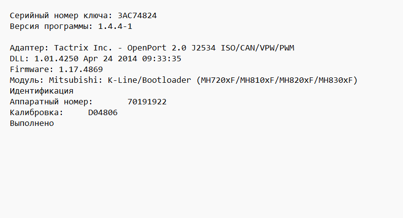Click the hardware number 70191922
The width and height of the screenshot is (403, 218).
coord(147,102)
